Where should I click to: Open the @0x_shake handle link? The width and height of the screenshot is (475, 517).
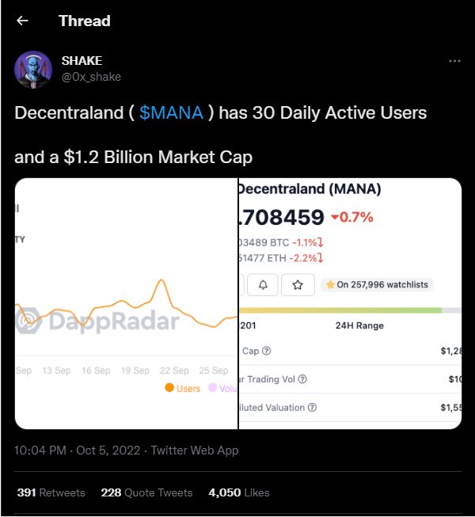click(91, 77)
